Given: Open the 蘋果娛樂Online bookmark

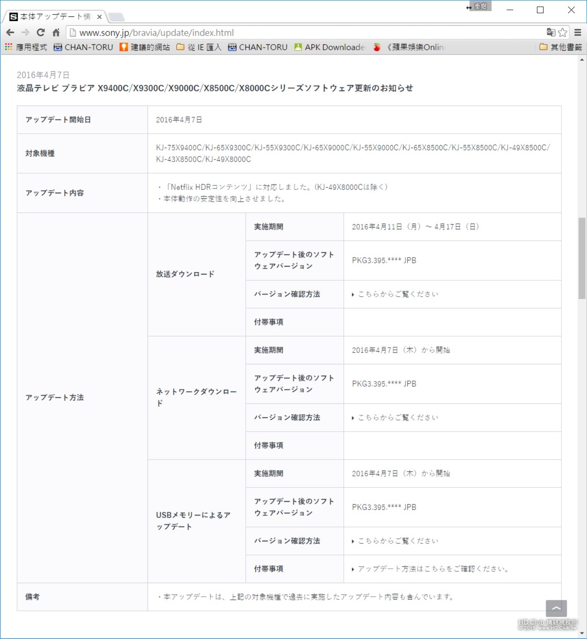Looking at the screenshot, I should [x=409, y=47].
